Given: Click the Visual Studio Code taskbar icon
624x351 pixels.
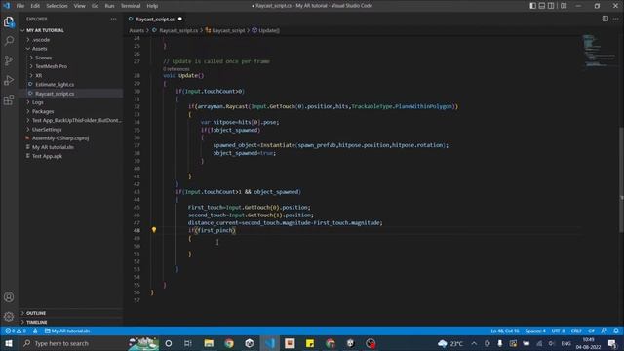Looking at the screenshot, I should coord(270,343).
